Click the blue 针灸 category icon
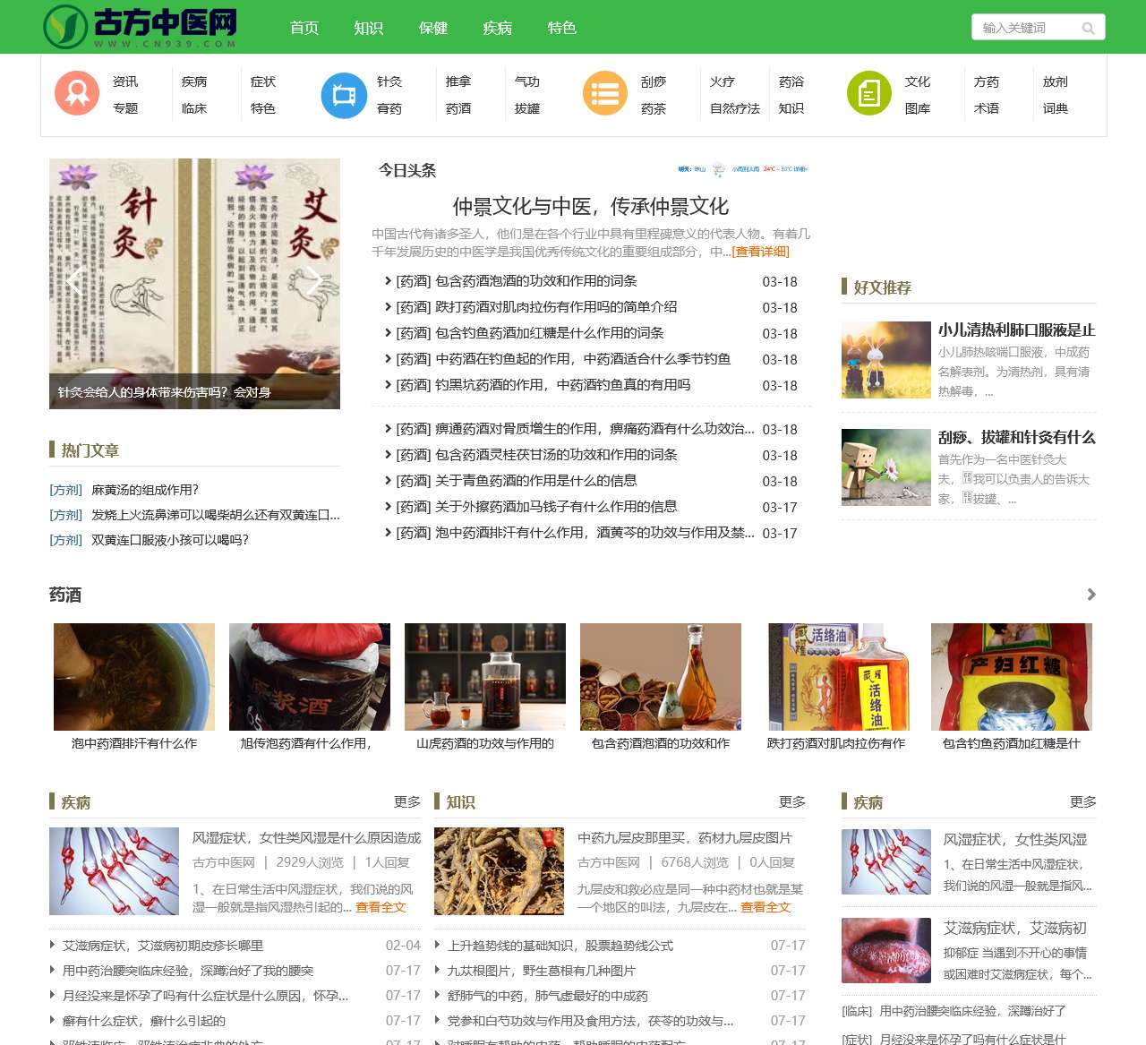Viewport: 1146px width, 1045px height. (x=344, y=95)
